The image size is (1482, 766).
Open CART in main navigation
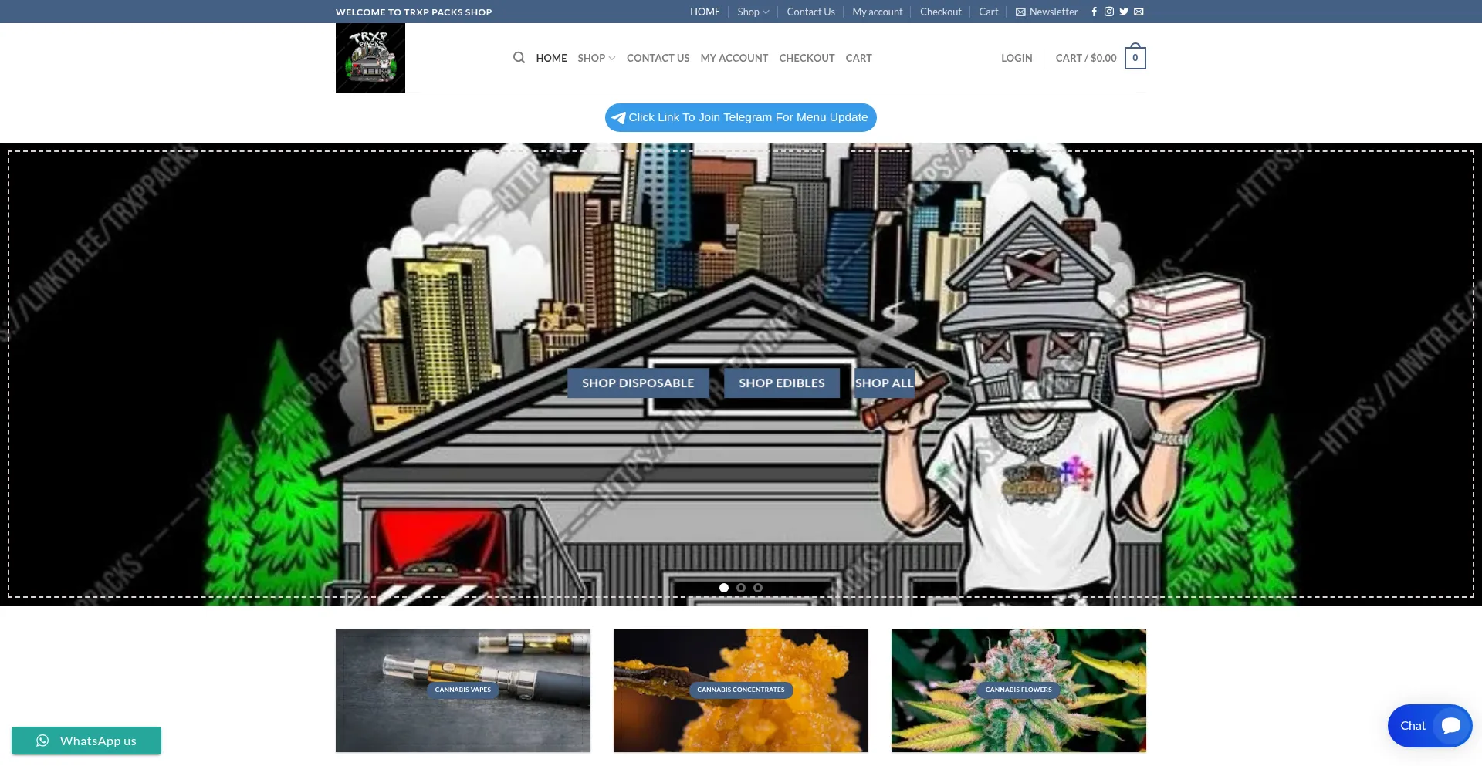(858, 58)
